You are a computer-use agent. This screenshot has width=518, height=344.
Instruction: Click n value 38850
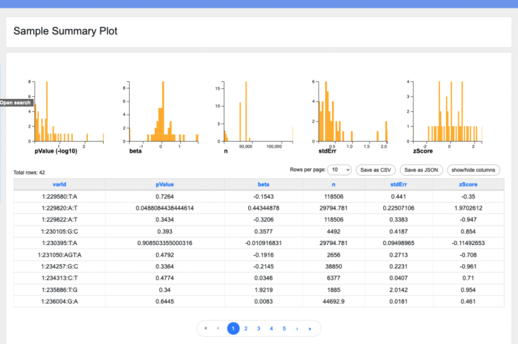[333, 266]
